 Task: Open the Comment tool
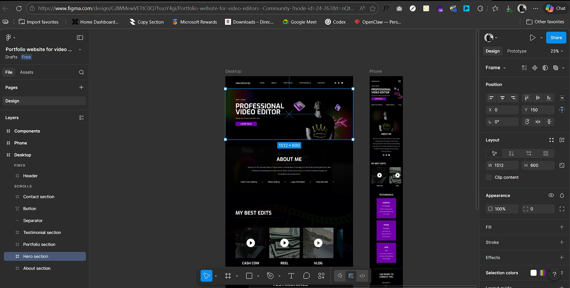click(x=306, y=276)
